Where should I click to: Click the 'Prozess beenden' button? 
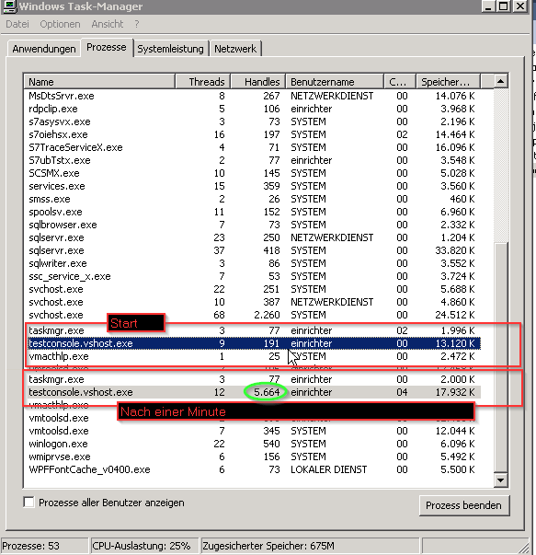[x=464, y=505]
